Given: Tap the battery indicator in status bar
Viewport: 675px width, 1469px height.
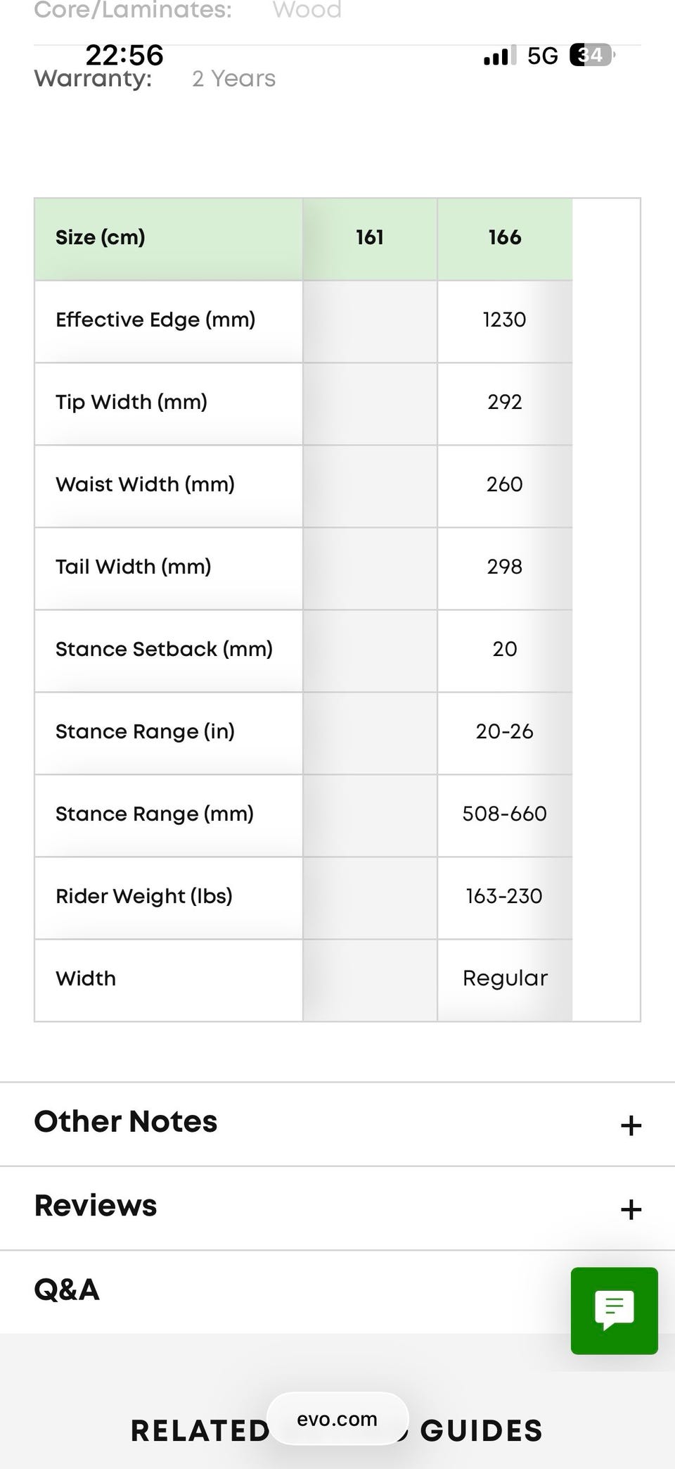Looking at the screenshot, I should pos(591,55).
